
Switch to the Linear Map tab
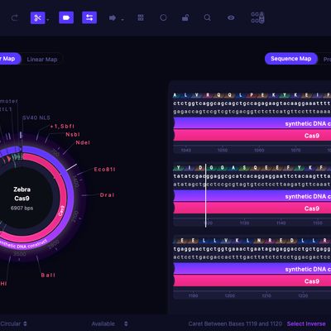[x=42, y=60]
